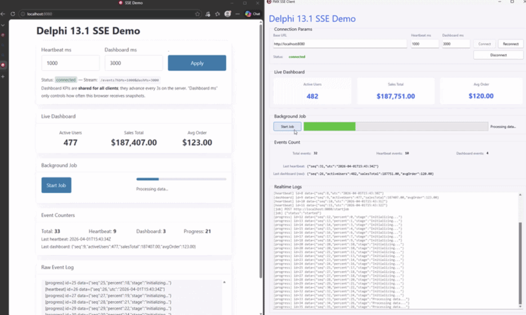Open browser settings and more menu
The image size is (526, 315).
click(237, 14)
